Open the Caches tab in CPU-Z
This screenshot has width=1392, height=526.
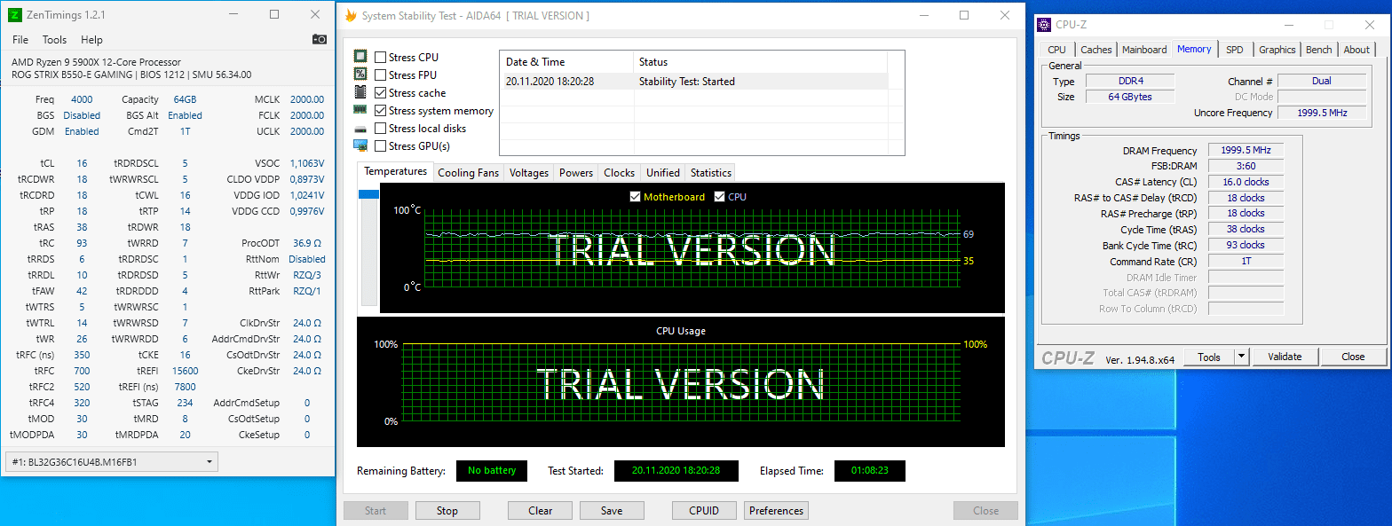click(x=1096, y=50)
